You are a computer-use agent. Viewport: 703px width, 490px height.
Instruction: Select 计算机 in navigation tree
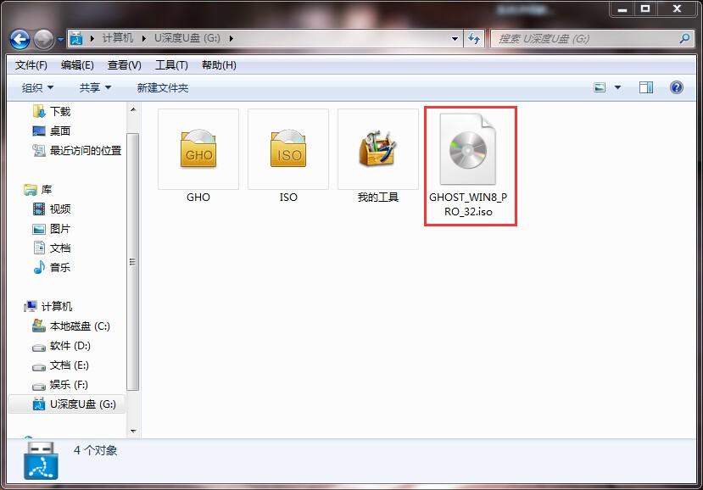pos(48,307)
